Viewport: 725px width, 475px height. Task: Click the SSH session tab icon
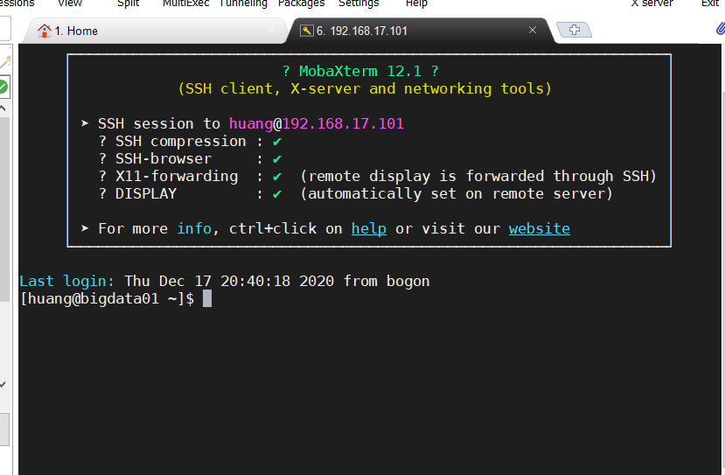click(x=307, y=31)
